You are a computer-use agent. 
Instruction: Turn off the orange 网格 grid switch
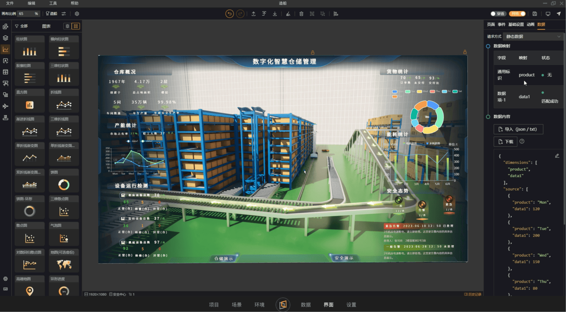pos(517,14)
